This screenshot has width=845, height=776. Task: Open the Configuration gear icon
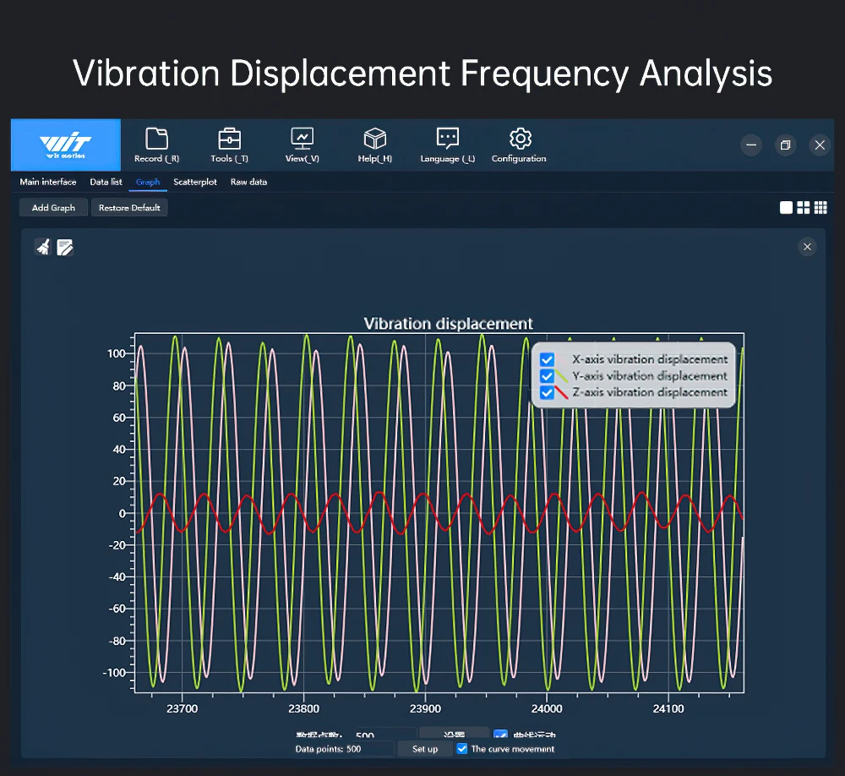pos(520,139)
